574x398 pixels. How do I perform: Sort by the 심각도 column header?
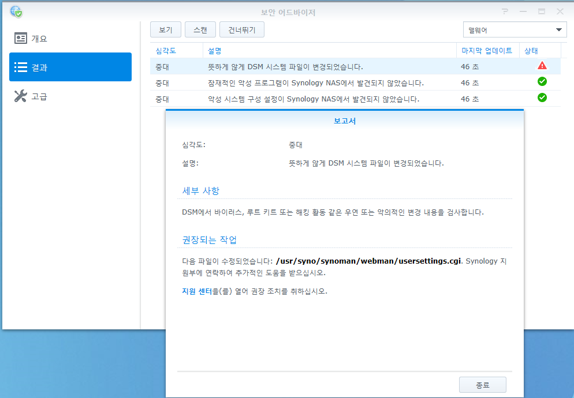coord(177,51)
